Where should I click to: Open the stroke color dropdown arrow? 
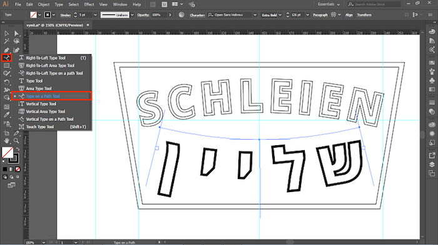pos(54,15)
